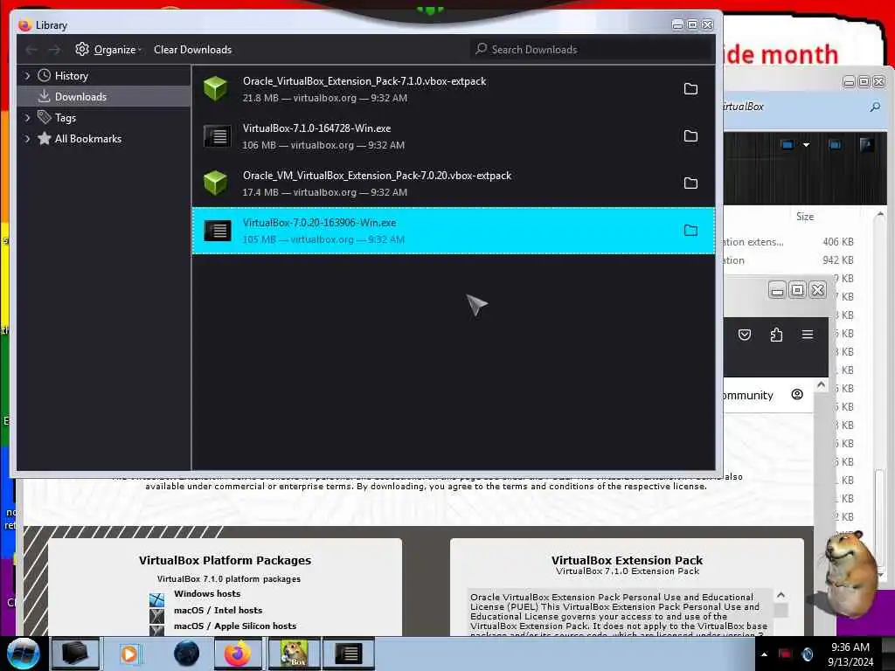This screenshot has height=671, width=895.
Task: Expand the Tags tree item
Action: pyautogui.click(x=27, y=118)
